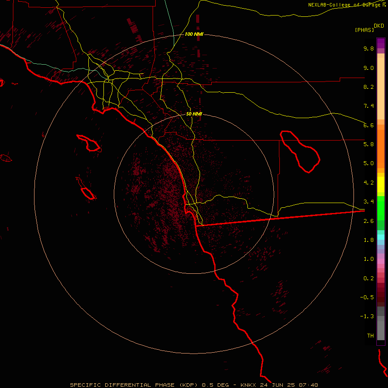Pick the yellow segment of the color bar

click(381, 185)
